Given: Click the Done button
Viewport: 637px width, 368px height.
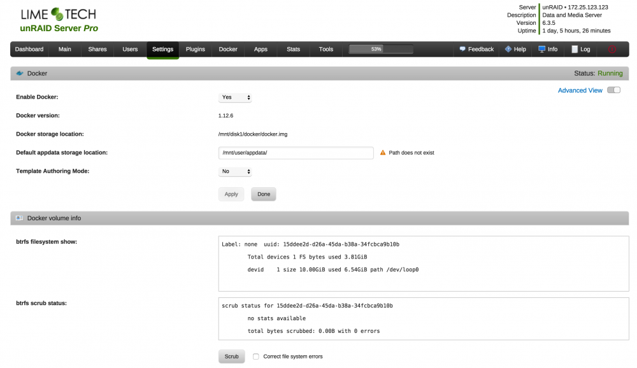Looking at the screenshot, I should click(264, 194).
